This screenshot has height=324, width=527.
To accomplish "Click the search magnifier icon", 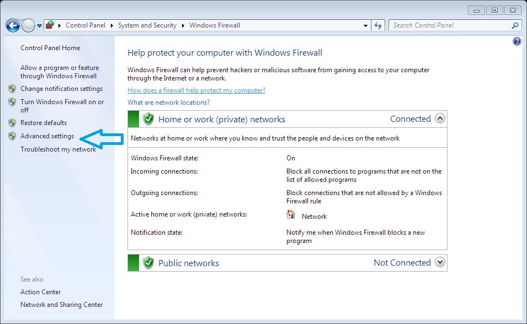I will 515,25.
